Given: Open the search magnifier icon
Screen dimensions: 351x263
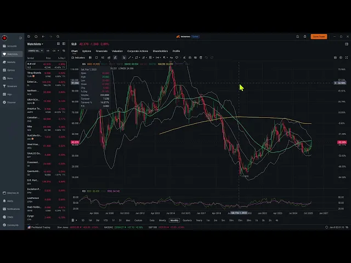Looking at the screenshot, I should tap(58, 37).
